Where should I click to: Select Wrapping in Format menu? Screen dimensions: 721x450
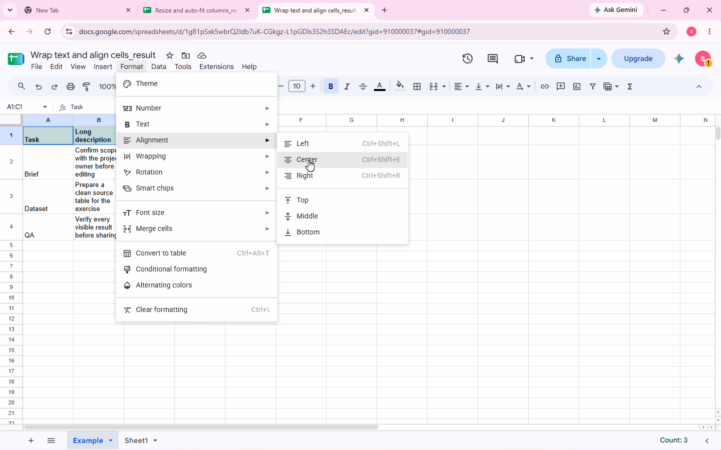click(x=197, y=156)
